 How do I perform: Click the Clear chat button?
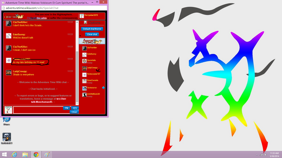point(92,34)
